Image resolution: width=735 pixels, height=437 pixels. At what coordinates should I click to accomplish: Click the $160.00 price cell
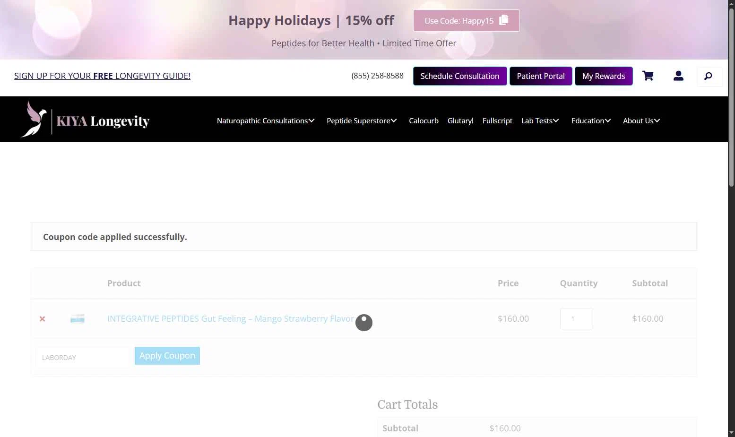(x=513, y=319)
